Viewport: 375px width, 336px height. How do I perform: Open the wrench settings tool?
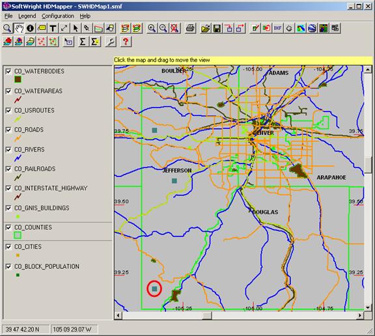click(x=111, y=42)
